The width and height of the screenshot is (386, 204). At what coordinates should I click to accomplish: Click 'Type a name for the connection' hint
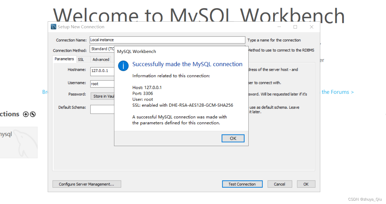(274, 40)
